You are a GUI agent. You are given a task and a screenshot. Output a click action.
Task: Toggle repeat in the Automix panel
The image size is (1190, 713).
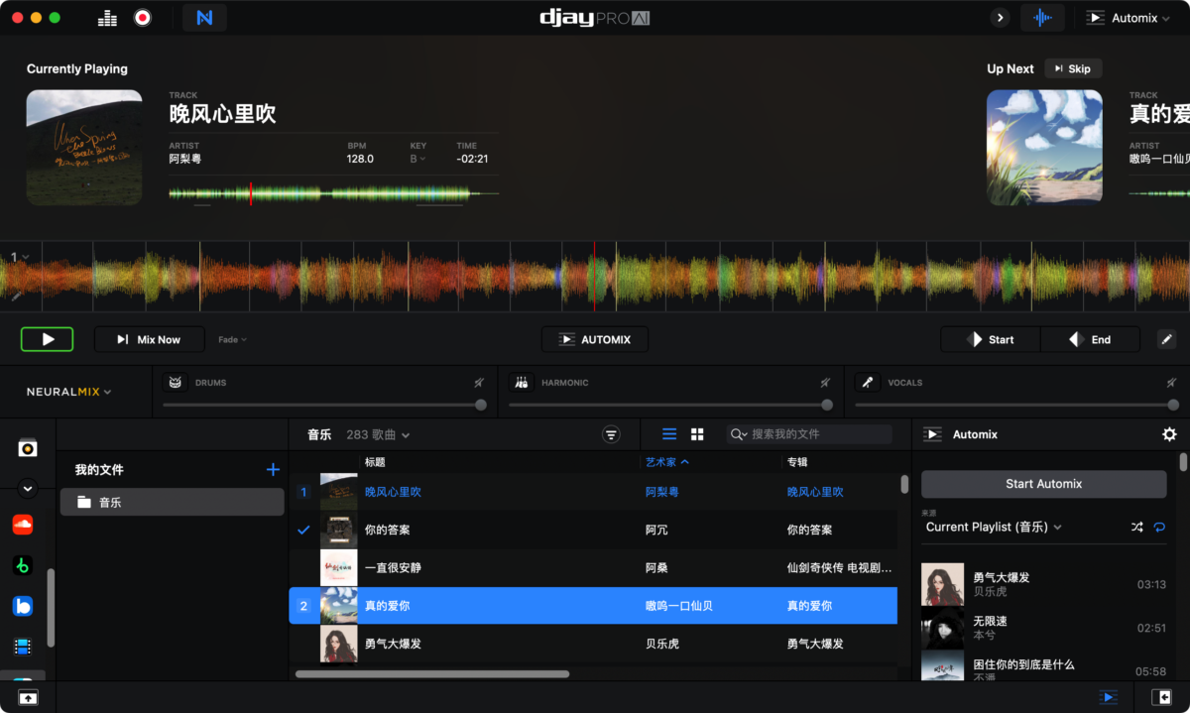[1159, 527]
